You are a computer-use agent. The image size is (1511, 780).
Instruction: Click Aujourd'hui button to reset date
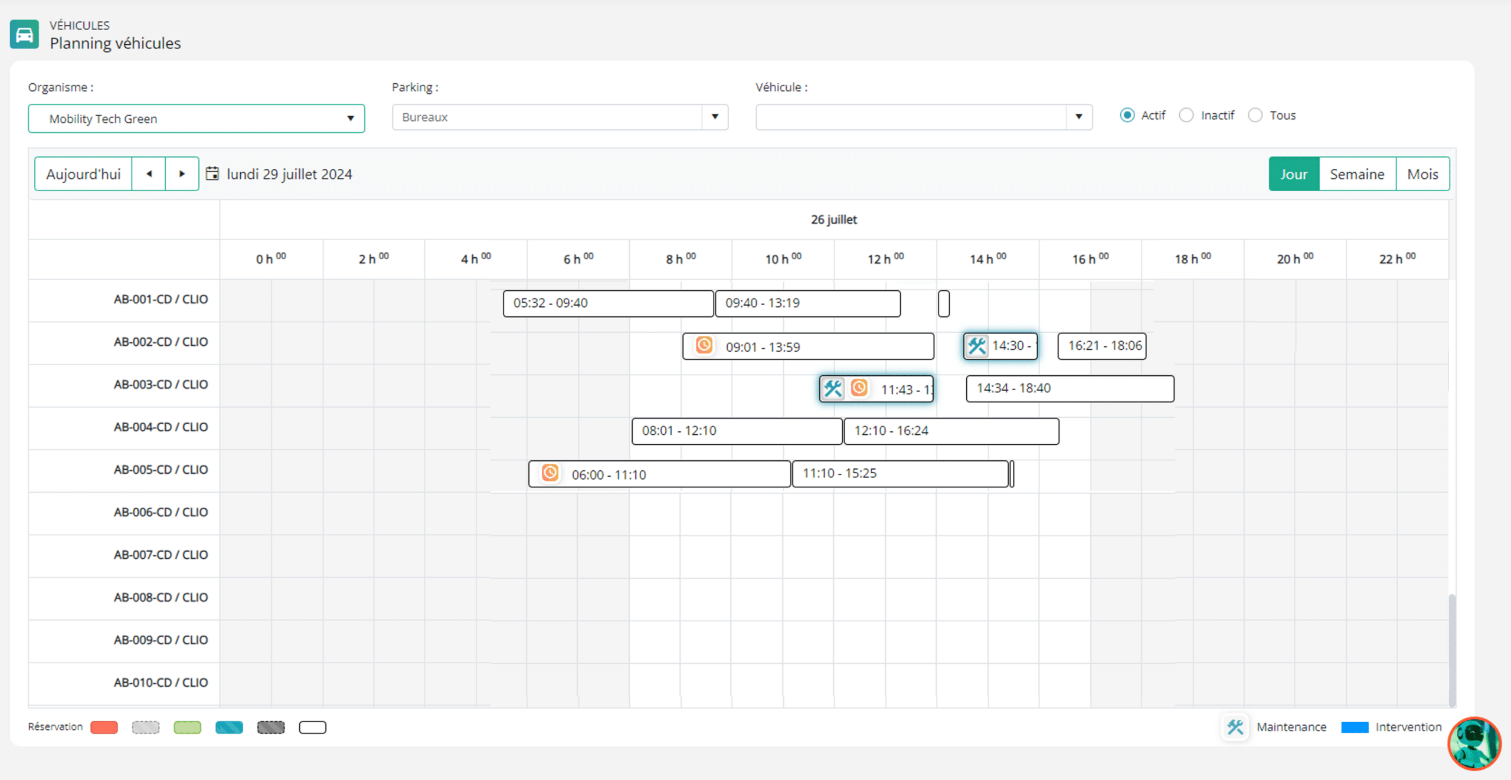pyautogui.click(x=83, y=174)
